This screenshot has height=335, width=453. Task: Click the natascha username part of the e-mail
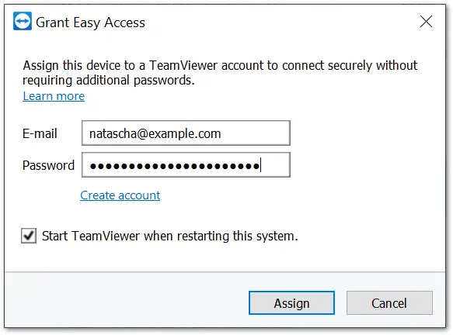[113, 134]
